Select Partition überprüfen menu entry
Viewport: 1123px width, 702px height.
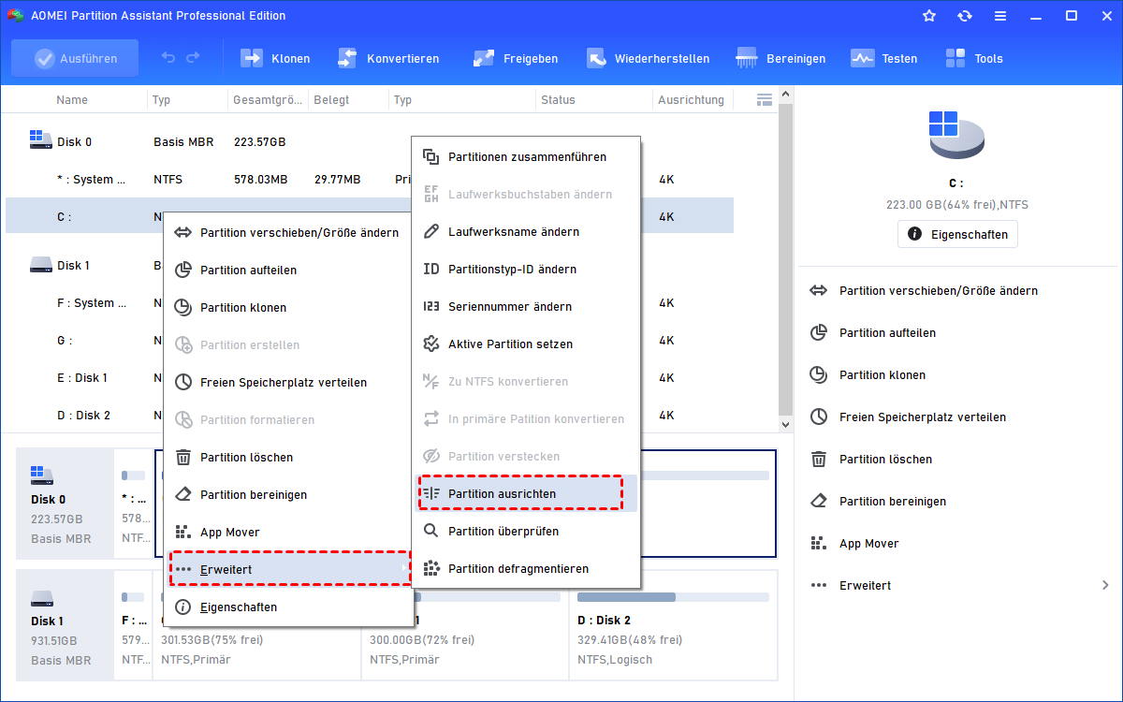pyautogui.click(x=503, y=532)
